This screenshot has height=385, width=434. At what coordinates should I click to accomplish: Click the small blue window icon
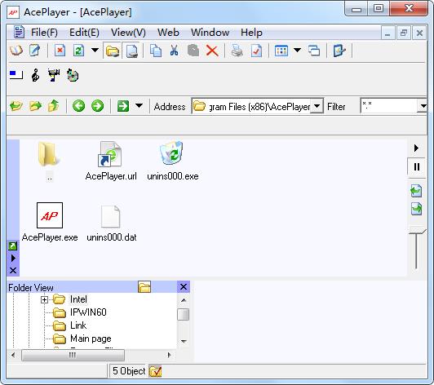click(15, 75)
